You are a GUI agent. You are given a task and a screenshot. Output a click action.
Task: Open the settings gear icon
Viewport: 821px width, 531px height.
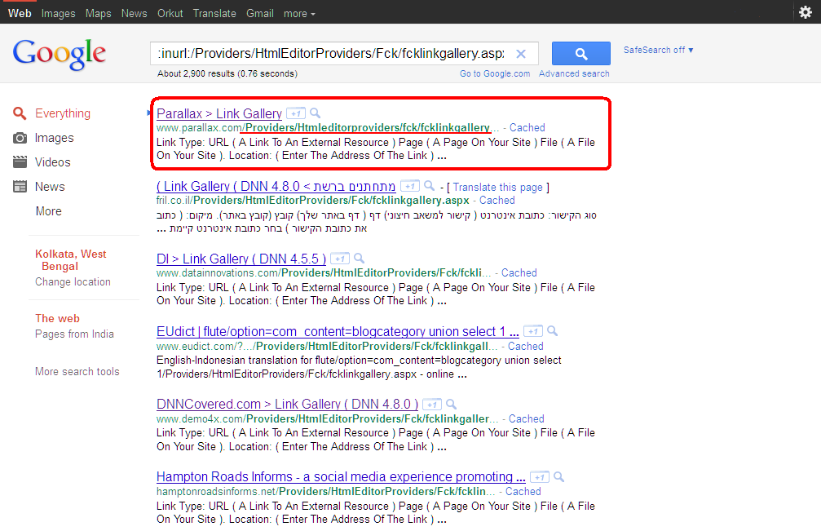pyautogui.click(x=806, y=12)
